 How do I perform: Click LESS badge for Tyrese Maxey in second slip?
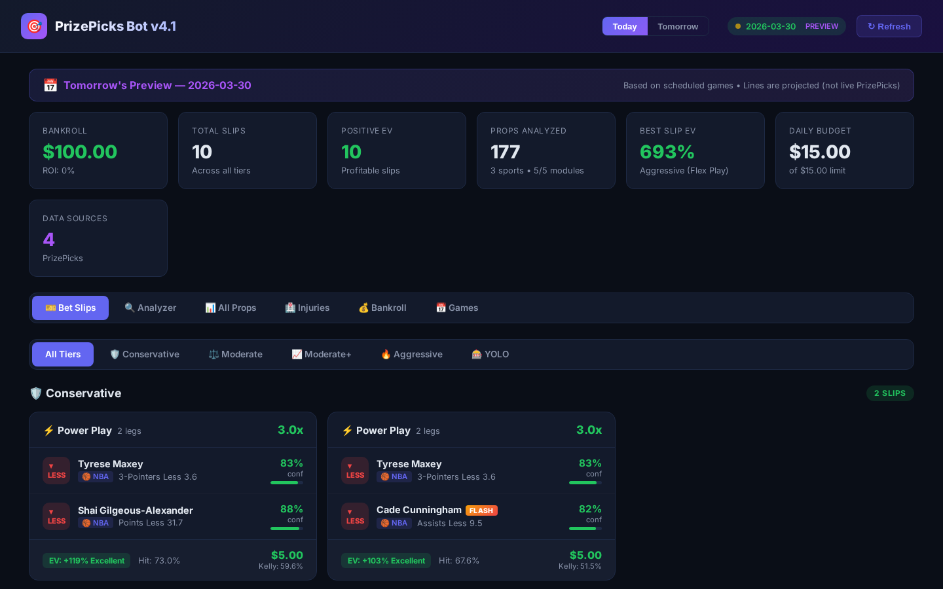pyautogui.click(x=355, y=471)
